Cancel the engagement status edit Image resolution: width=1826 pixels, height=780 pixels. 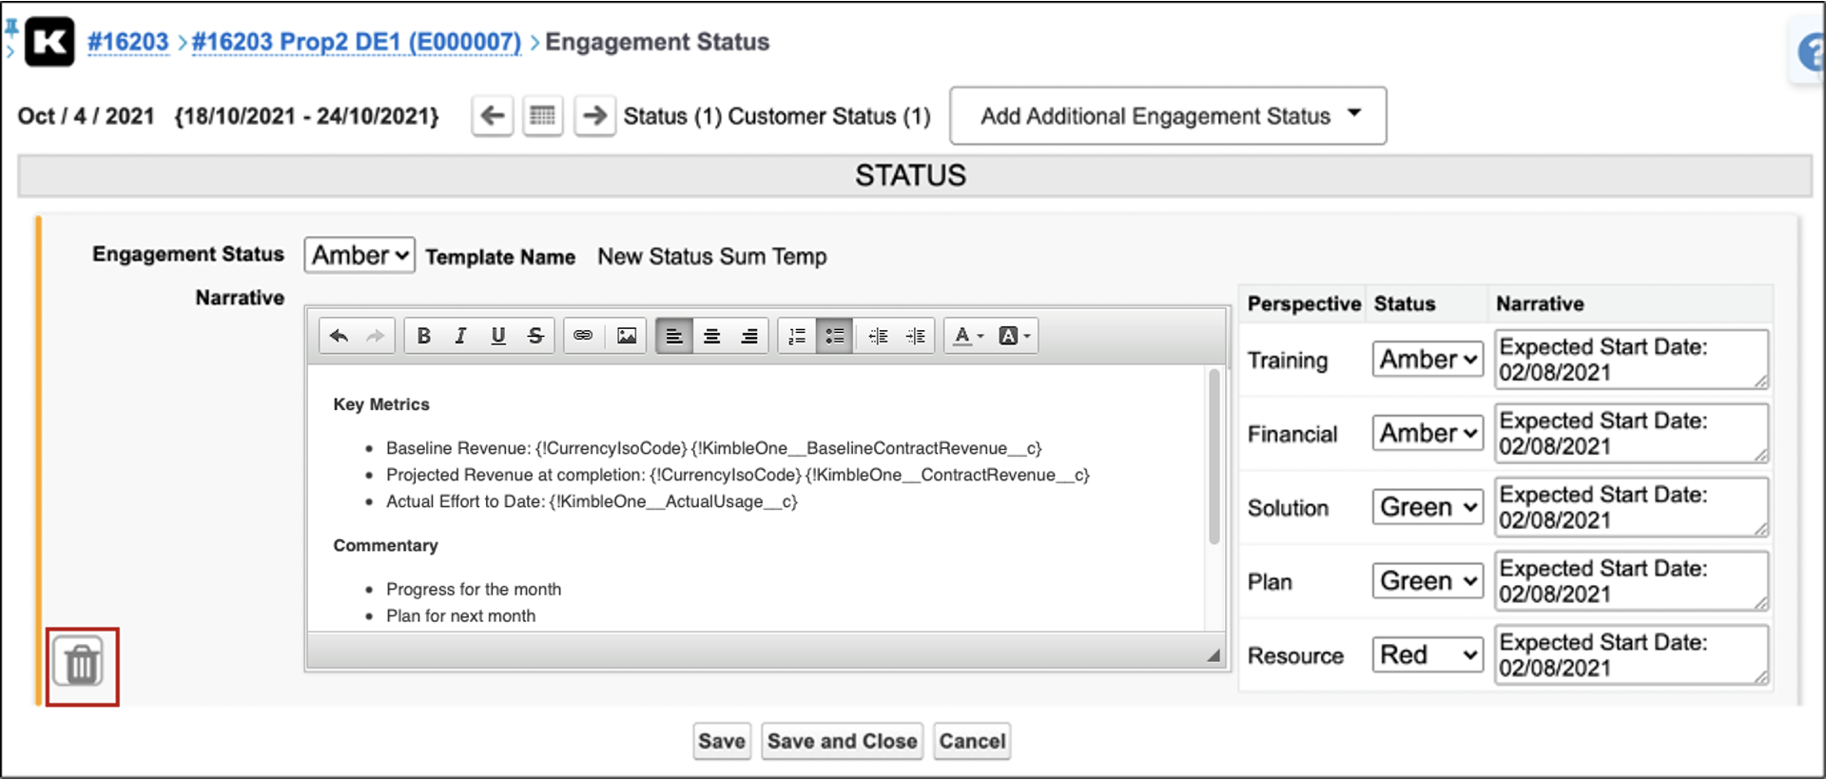click(972, 741)
